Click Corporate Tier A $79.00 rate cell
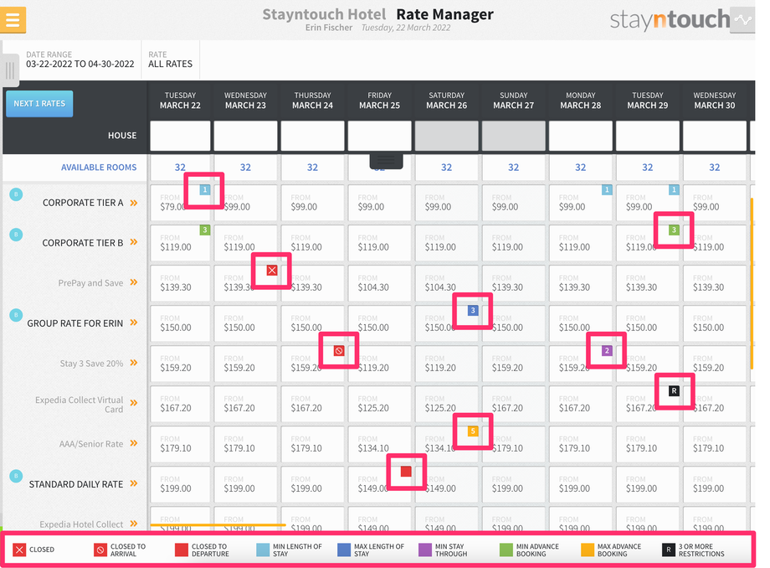This screenshot has width=770, height=568. [x=180, y=203]
